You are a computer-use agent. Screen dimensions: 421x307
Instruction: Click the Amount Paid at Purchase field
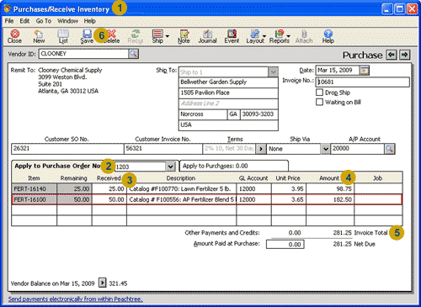pos(285,244)
